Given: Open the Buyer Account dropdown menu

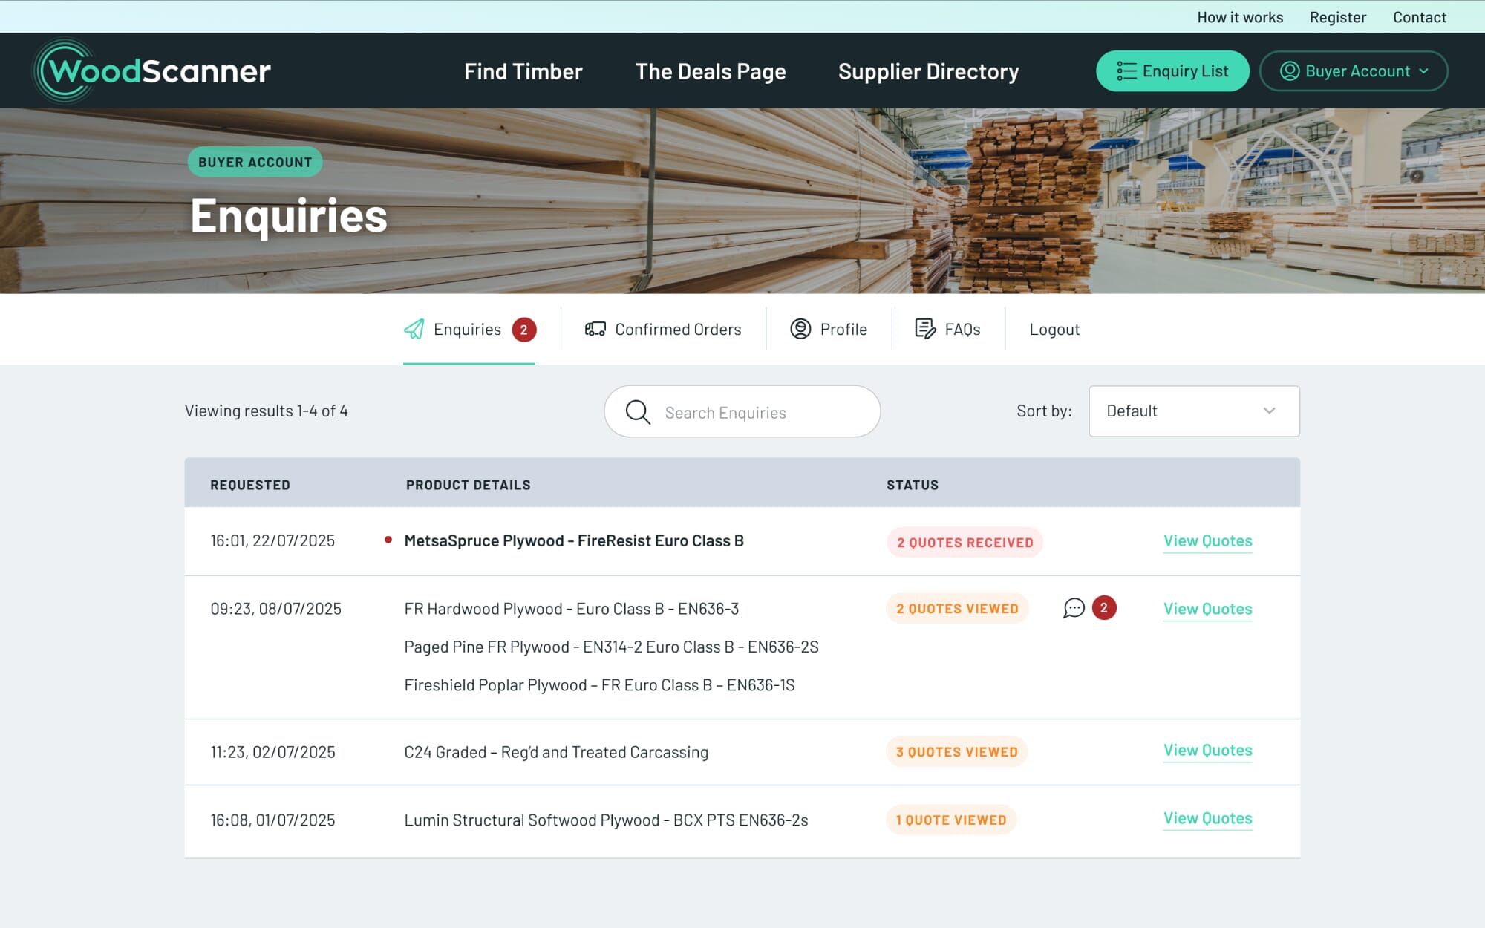Looking at the screenshot, I should (x=1353, y=71).
